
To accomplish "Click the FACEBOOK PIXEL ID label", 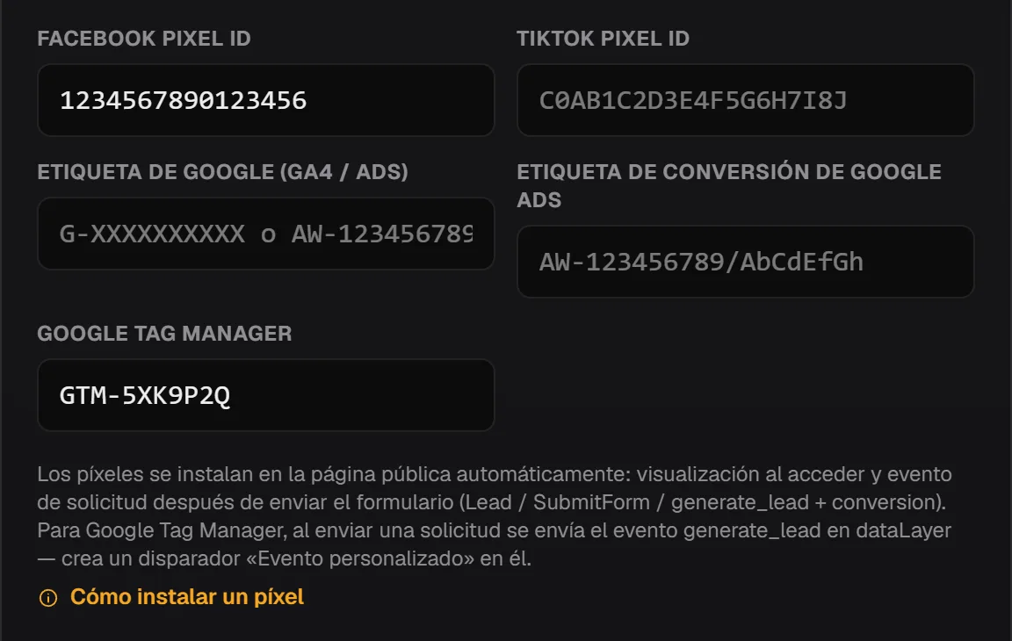I will (144, 39).
